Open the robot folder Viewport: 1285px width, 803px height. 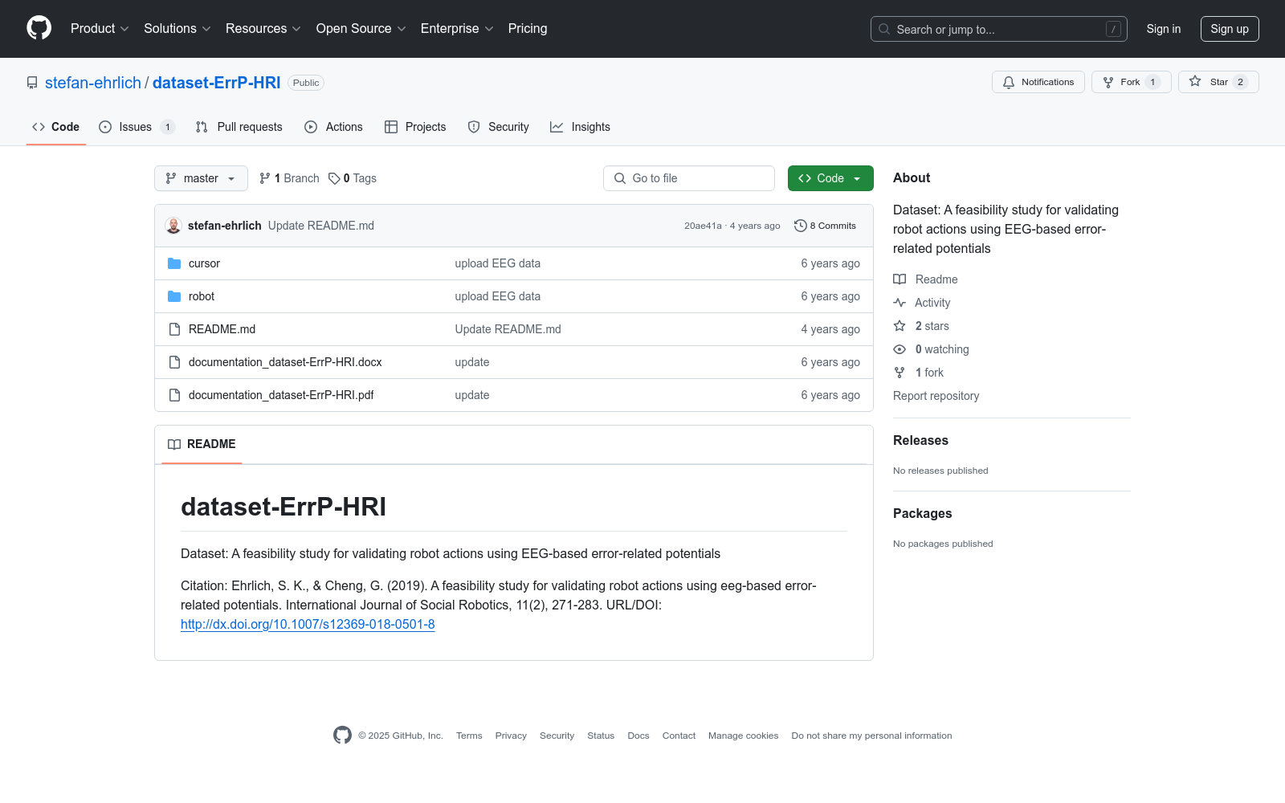click(202, 296)
